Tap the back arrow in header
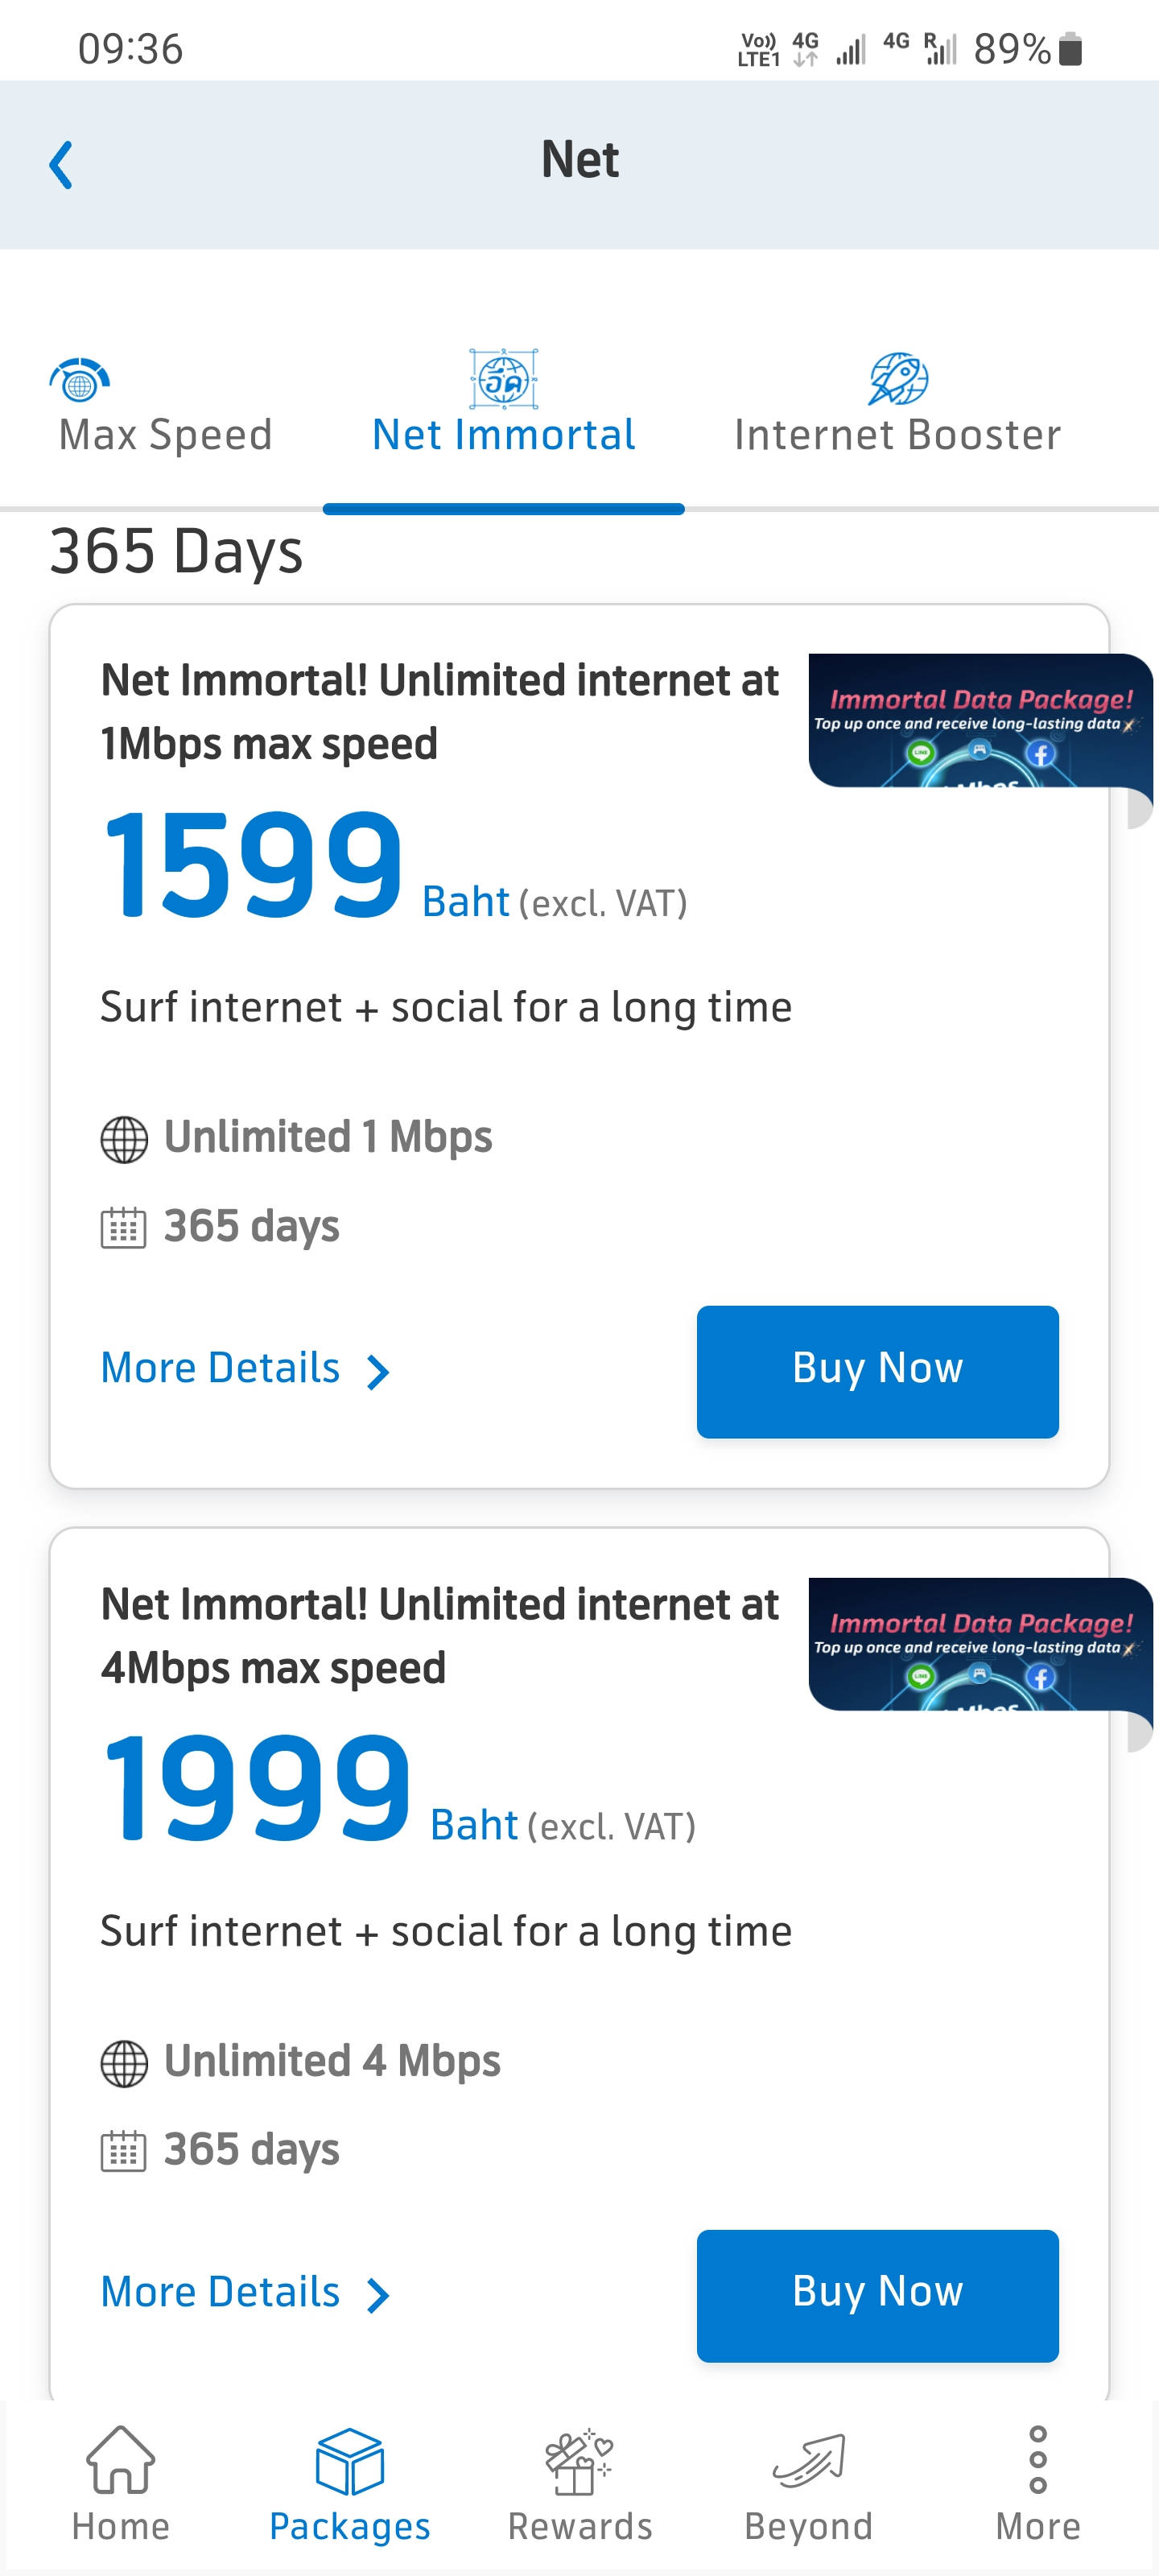The image size is (1159, 2576). coord(61,165)
